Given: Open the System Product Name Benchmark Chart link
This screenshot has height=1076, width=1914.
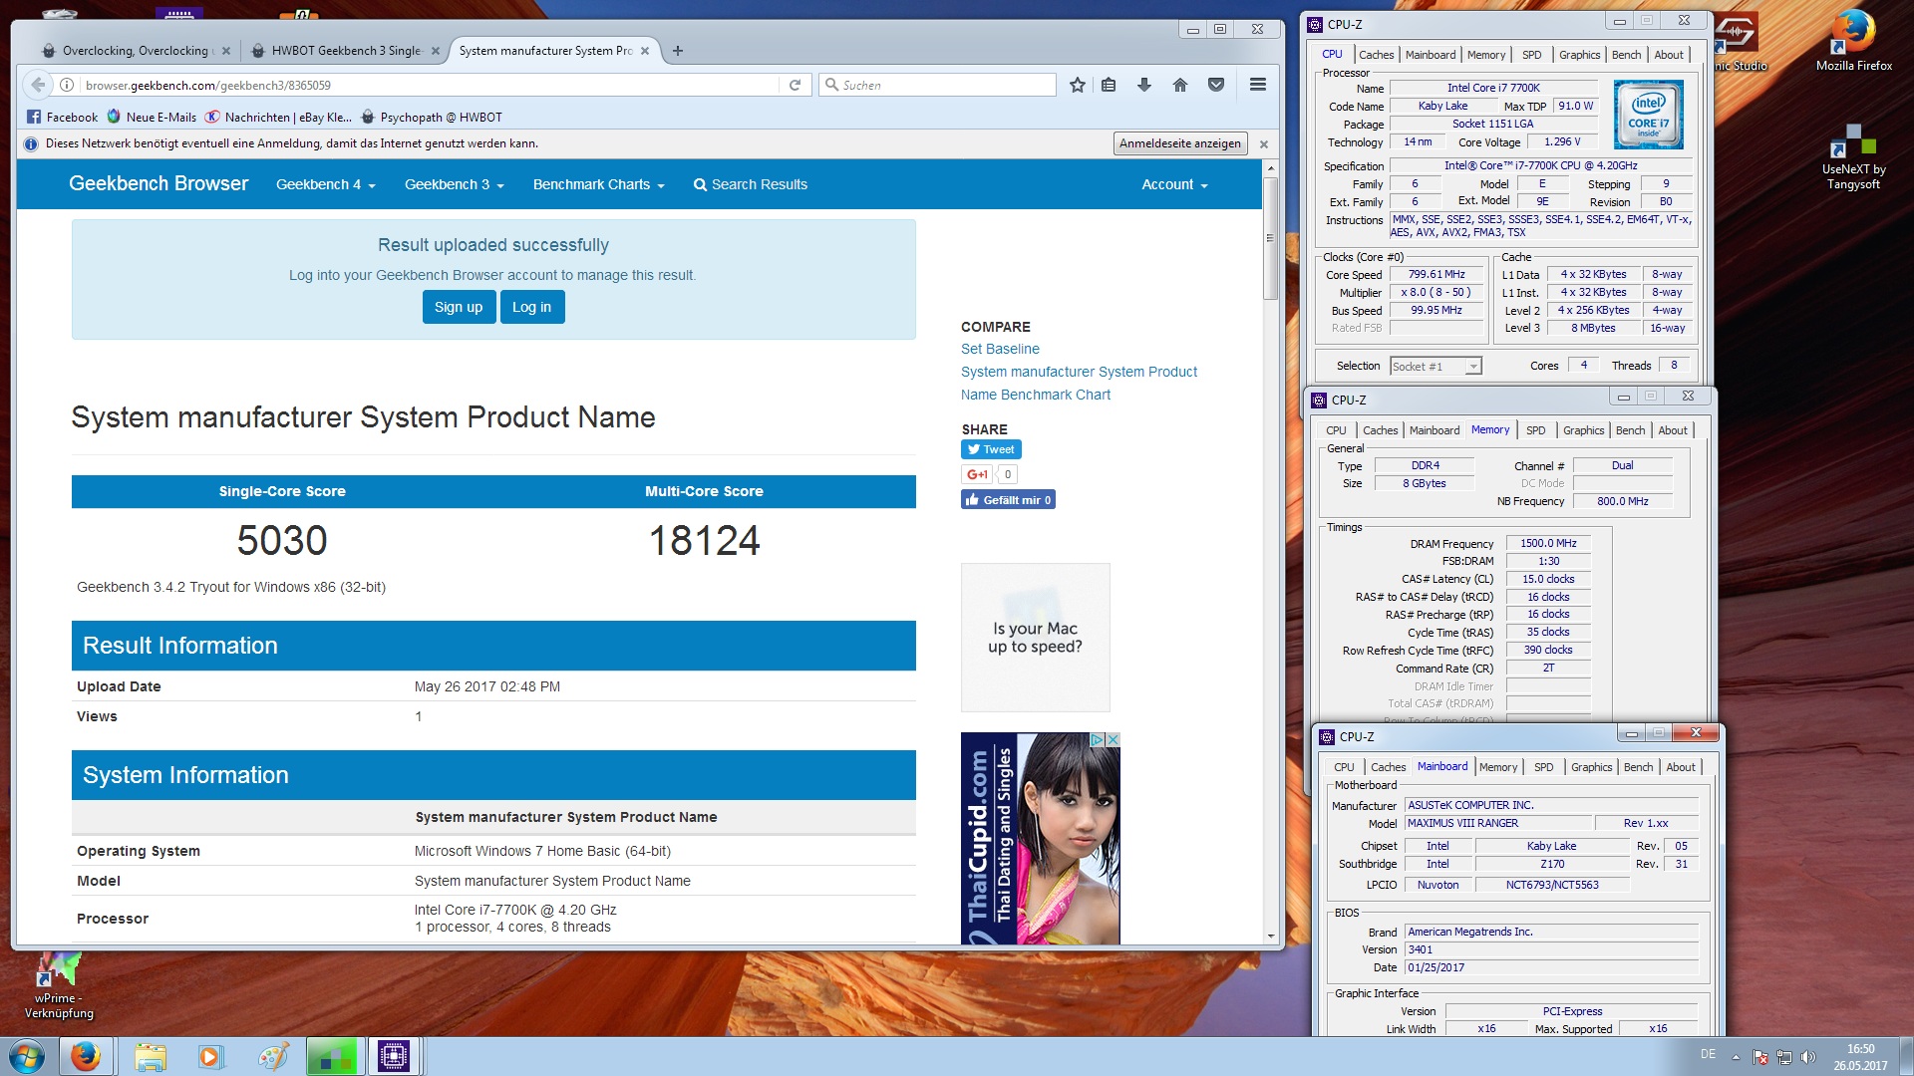Looking at the screenshot, I should click(x=1079, y=383).
